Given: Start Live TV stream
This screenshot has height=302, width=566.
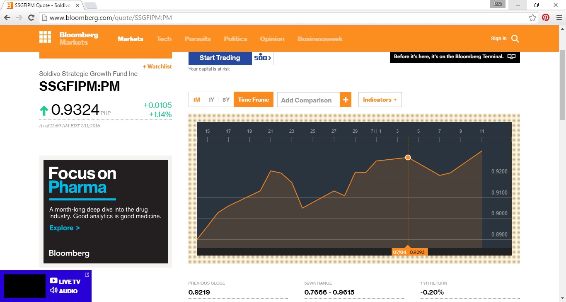Looking at the screenshot, I should 65,281.
